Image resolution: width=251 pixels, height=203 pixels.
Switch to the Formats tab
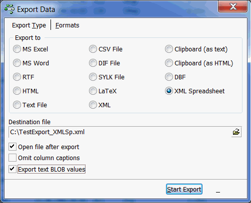click(x=67, y=25)
